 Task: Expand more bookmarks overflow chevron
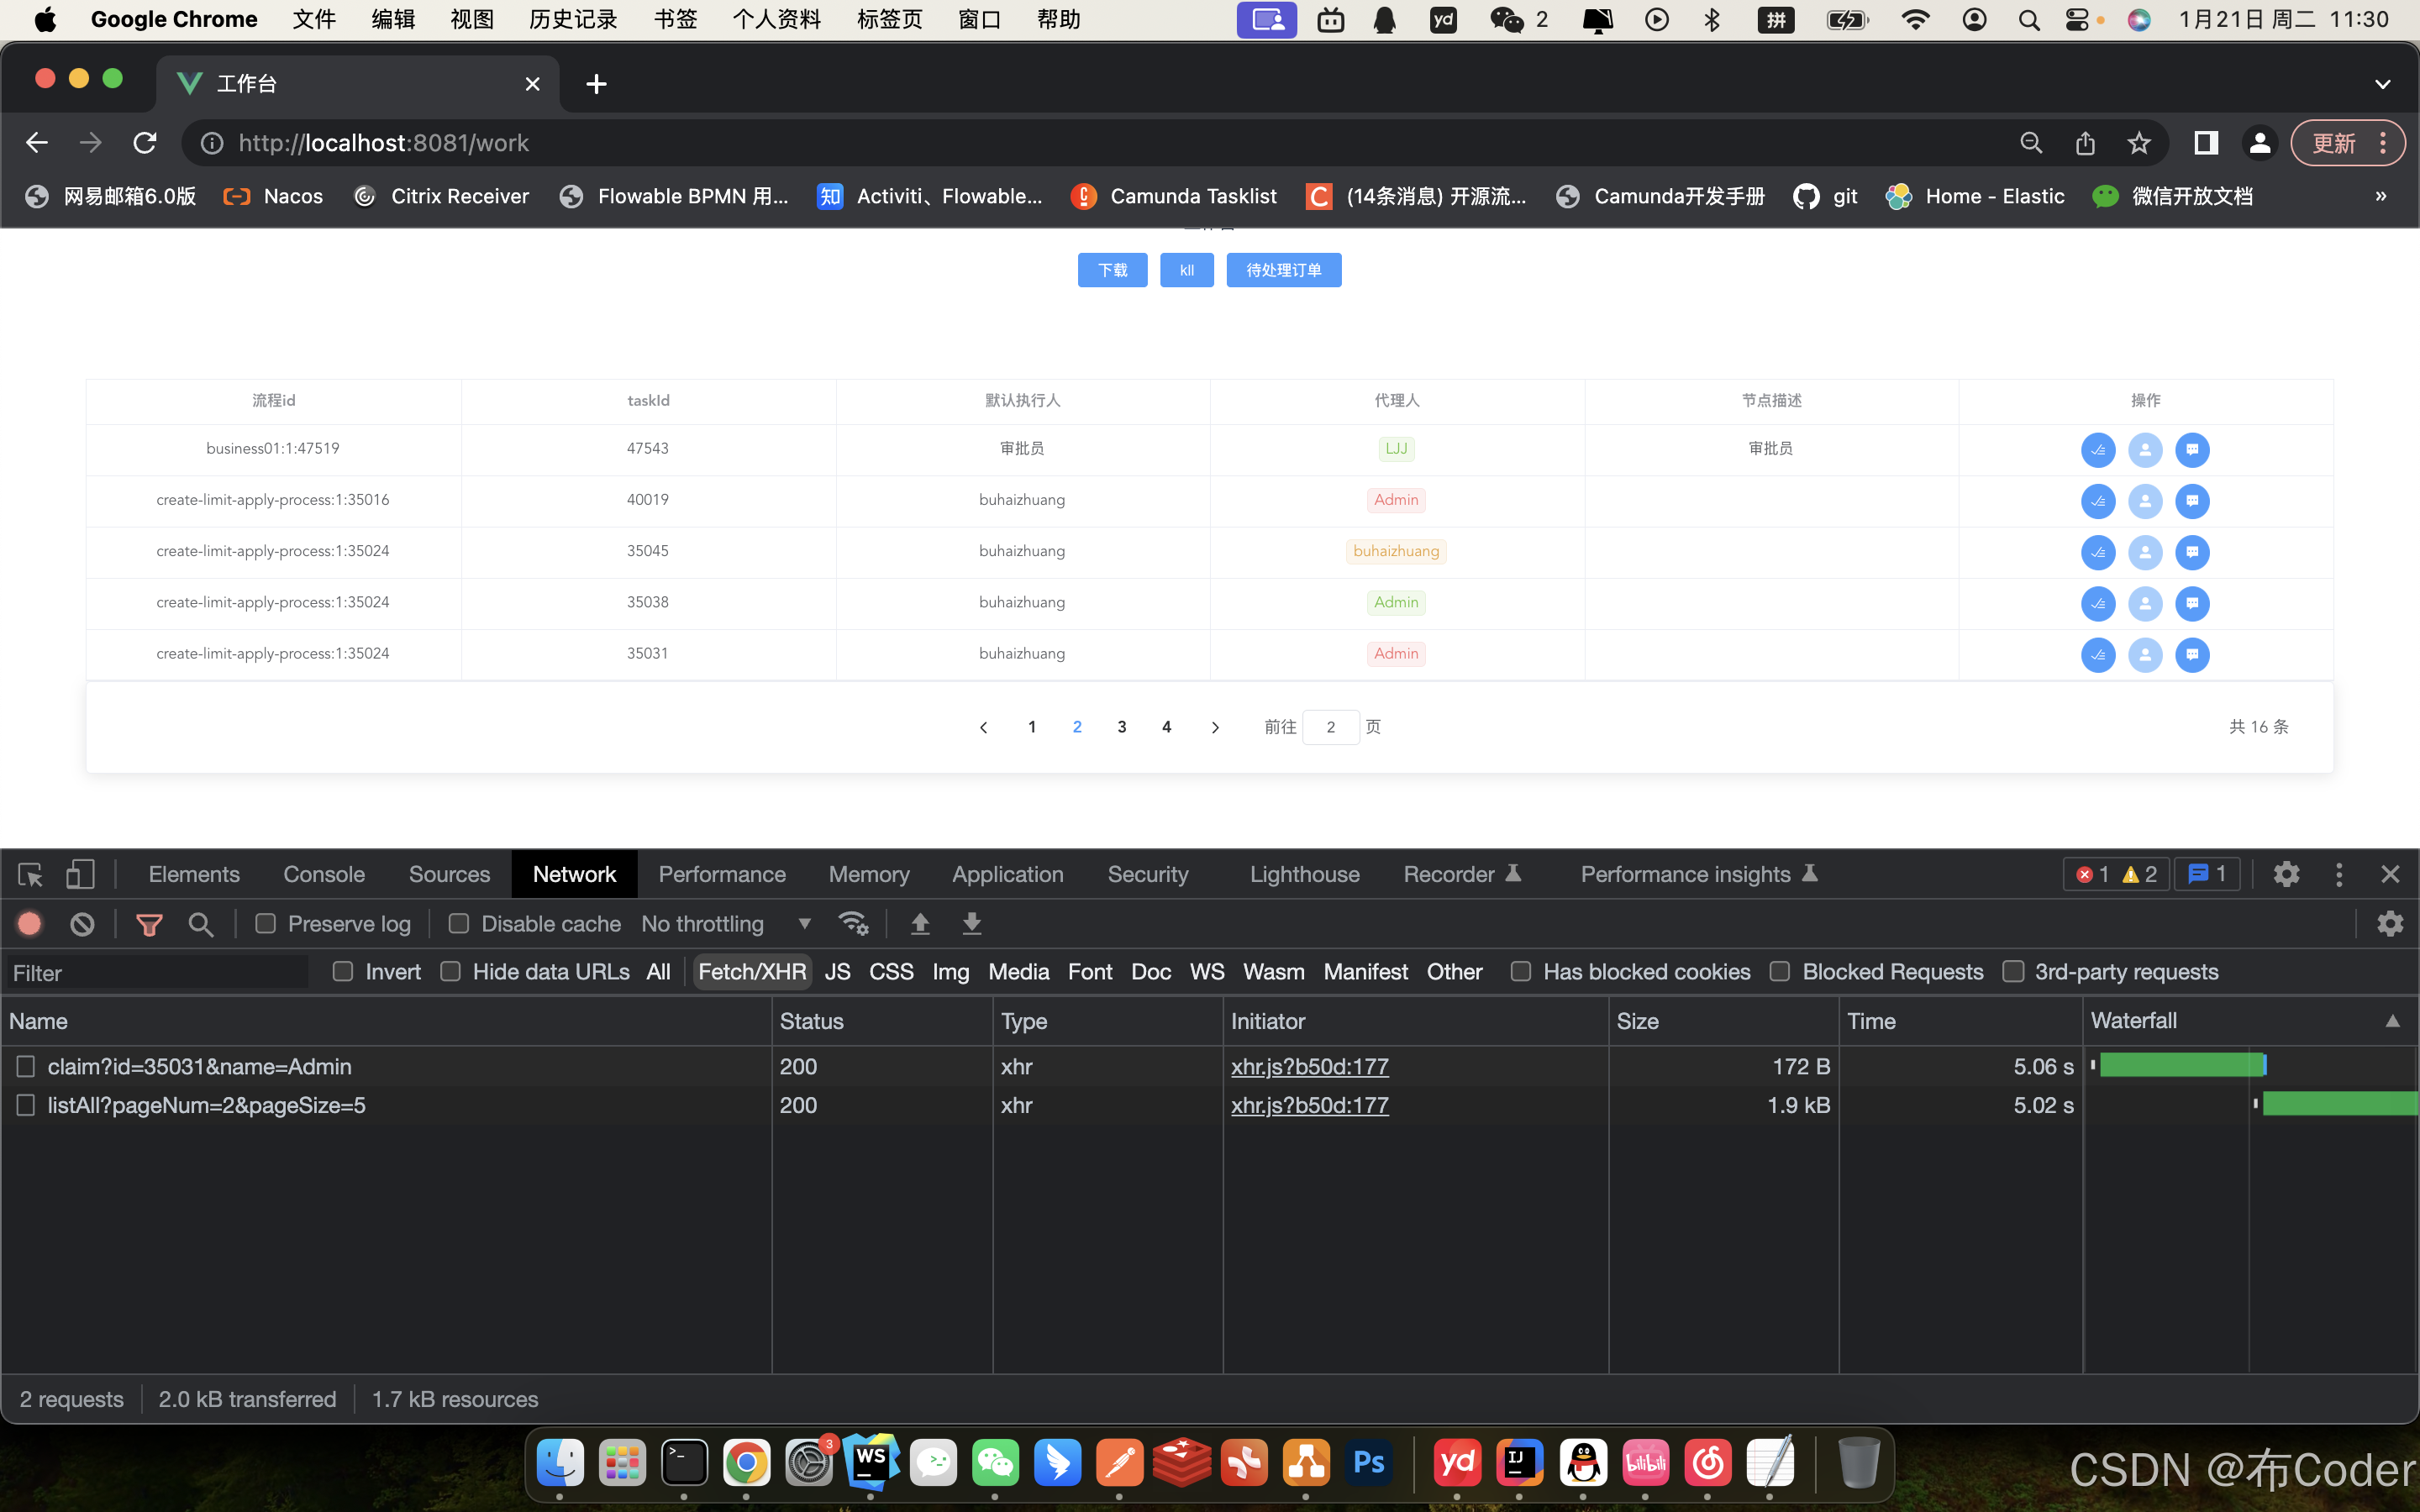(2381, 196)
